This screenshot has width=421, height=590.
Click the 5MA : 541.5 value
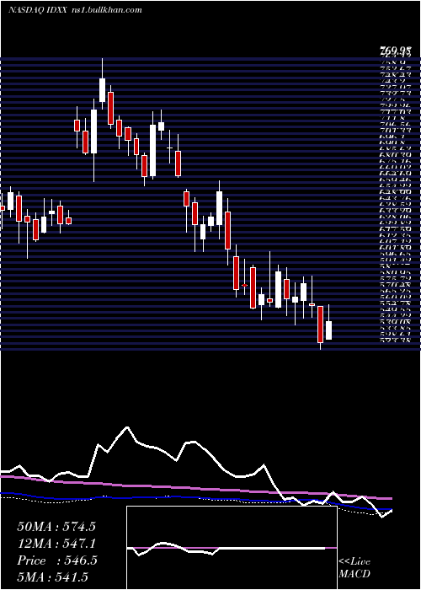pos(52,577)
